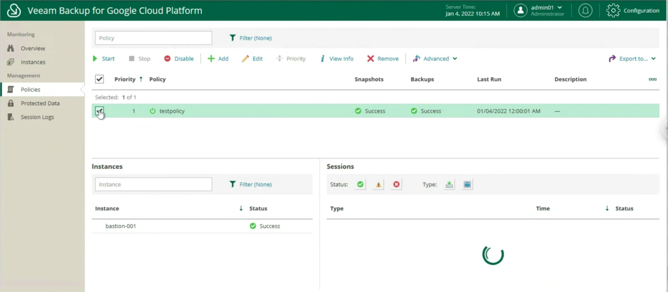The image size is (668, 292).
Task: Start the selected policy
Action: (x=104, y=59)
